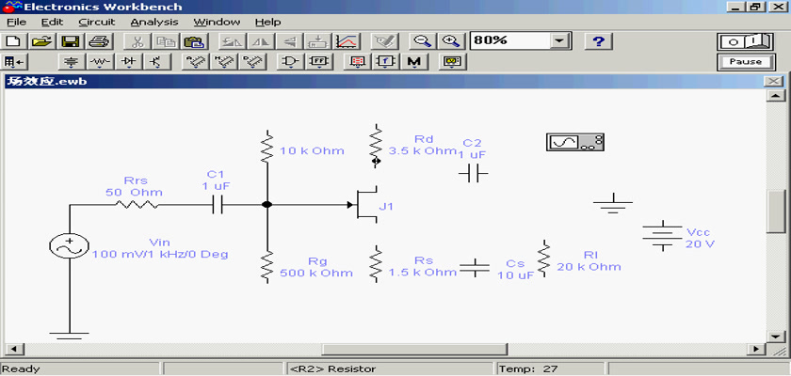Viewport: 791px width, 376px height.
Task: Select the Vin AC voltage source
Action: pyautogui.click(x=69, y=246)
